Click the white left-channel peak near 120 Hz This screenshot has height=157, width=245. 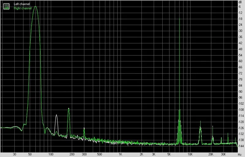[56, 115]
